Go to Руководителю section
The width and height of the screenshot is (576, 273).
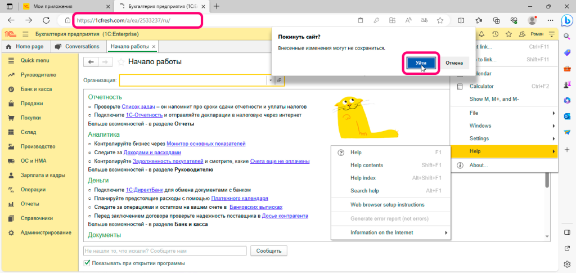point(40,75)
